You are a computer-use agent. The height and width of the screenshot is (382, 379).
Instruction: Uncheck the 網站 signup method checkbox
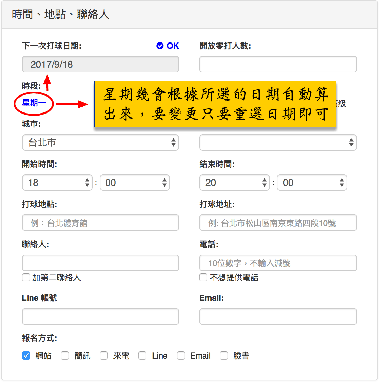click(x=26, y=356)
